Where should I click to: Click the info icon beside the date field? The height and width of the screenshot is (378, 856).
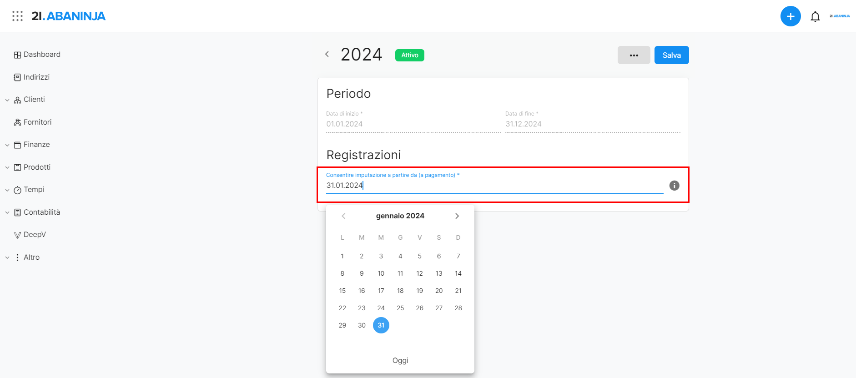point(674,186)
